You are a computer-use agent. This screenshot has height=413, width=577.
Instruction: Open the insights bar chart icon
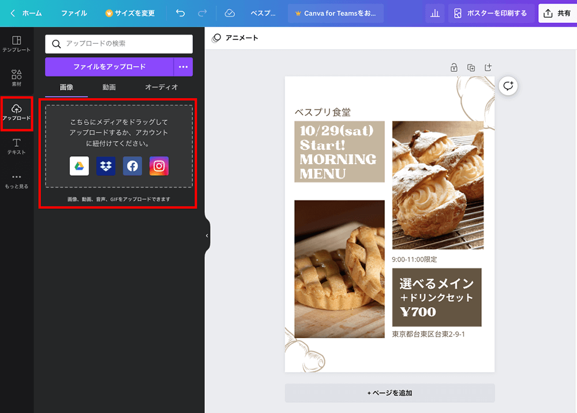pos(435,13)
